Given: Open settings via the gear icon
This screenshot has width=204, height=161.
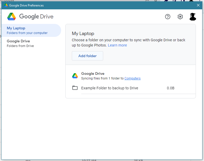Looking at the screenshot, I should click(x=180, y=17).
